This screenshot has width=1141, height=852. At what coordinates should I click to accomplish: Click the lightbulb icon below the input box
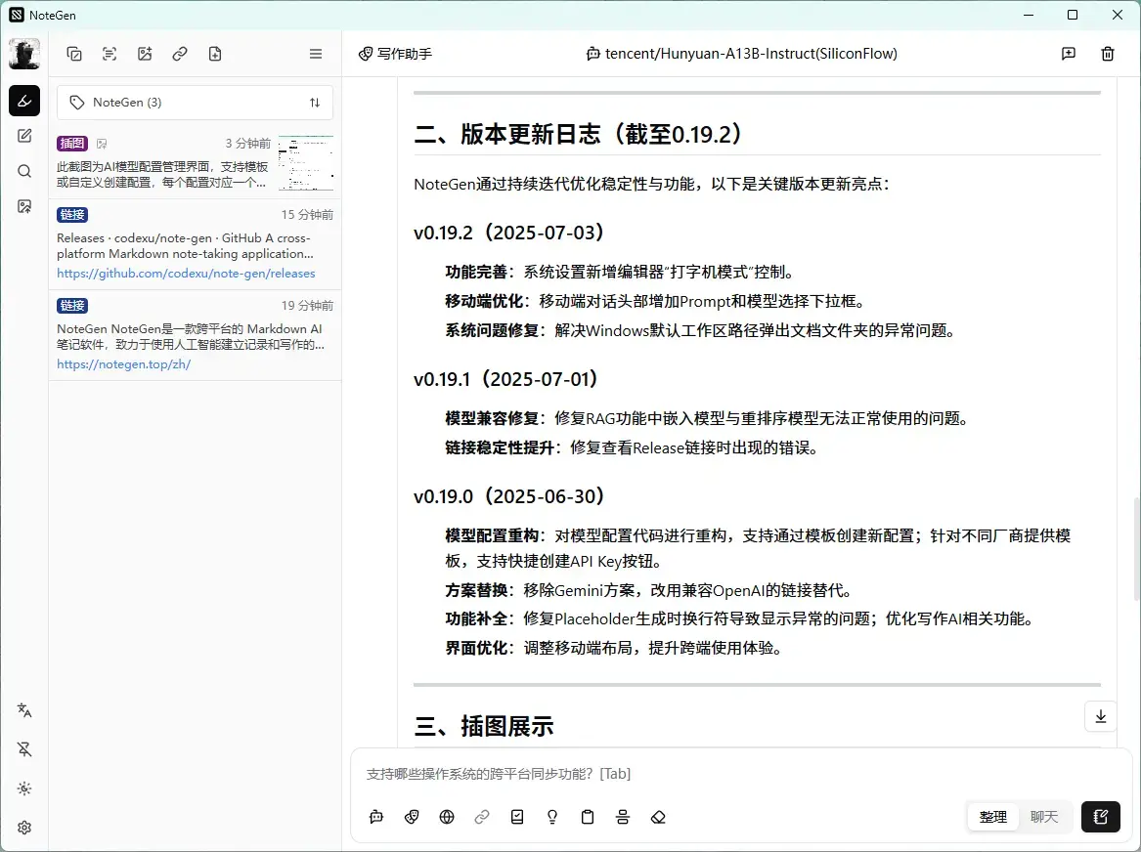click(x=552, y=817)
